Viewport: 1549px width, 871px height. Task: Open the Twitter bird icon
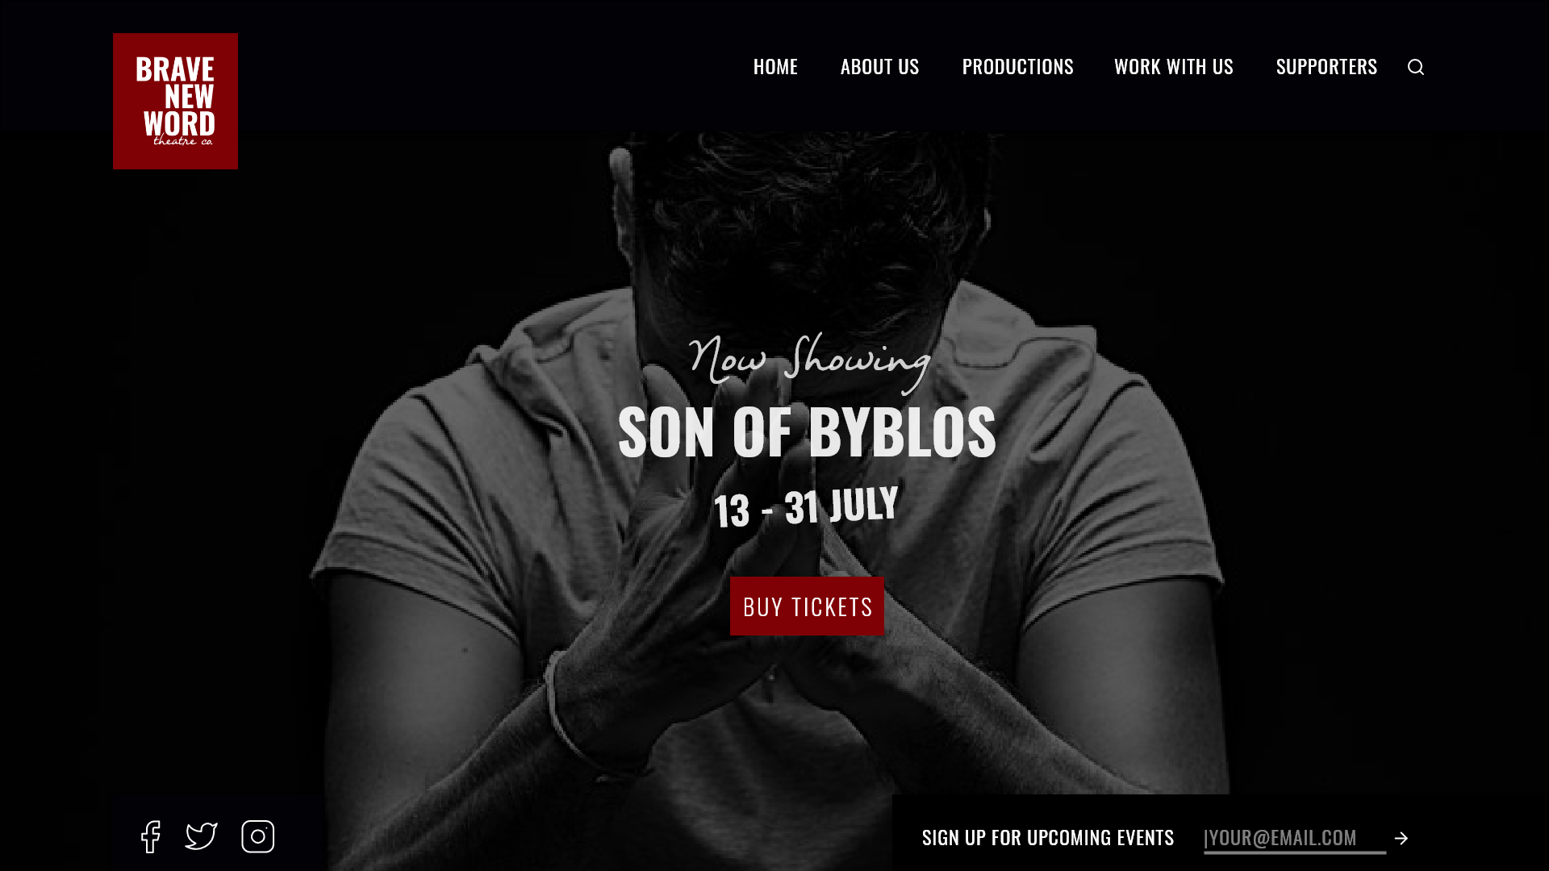pos(202,836)
